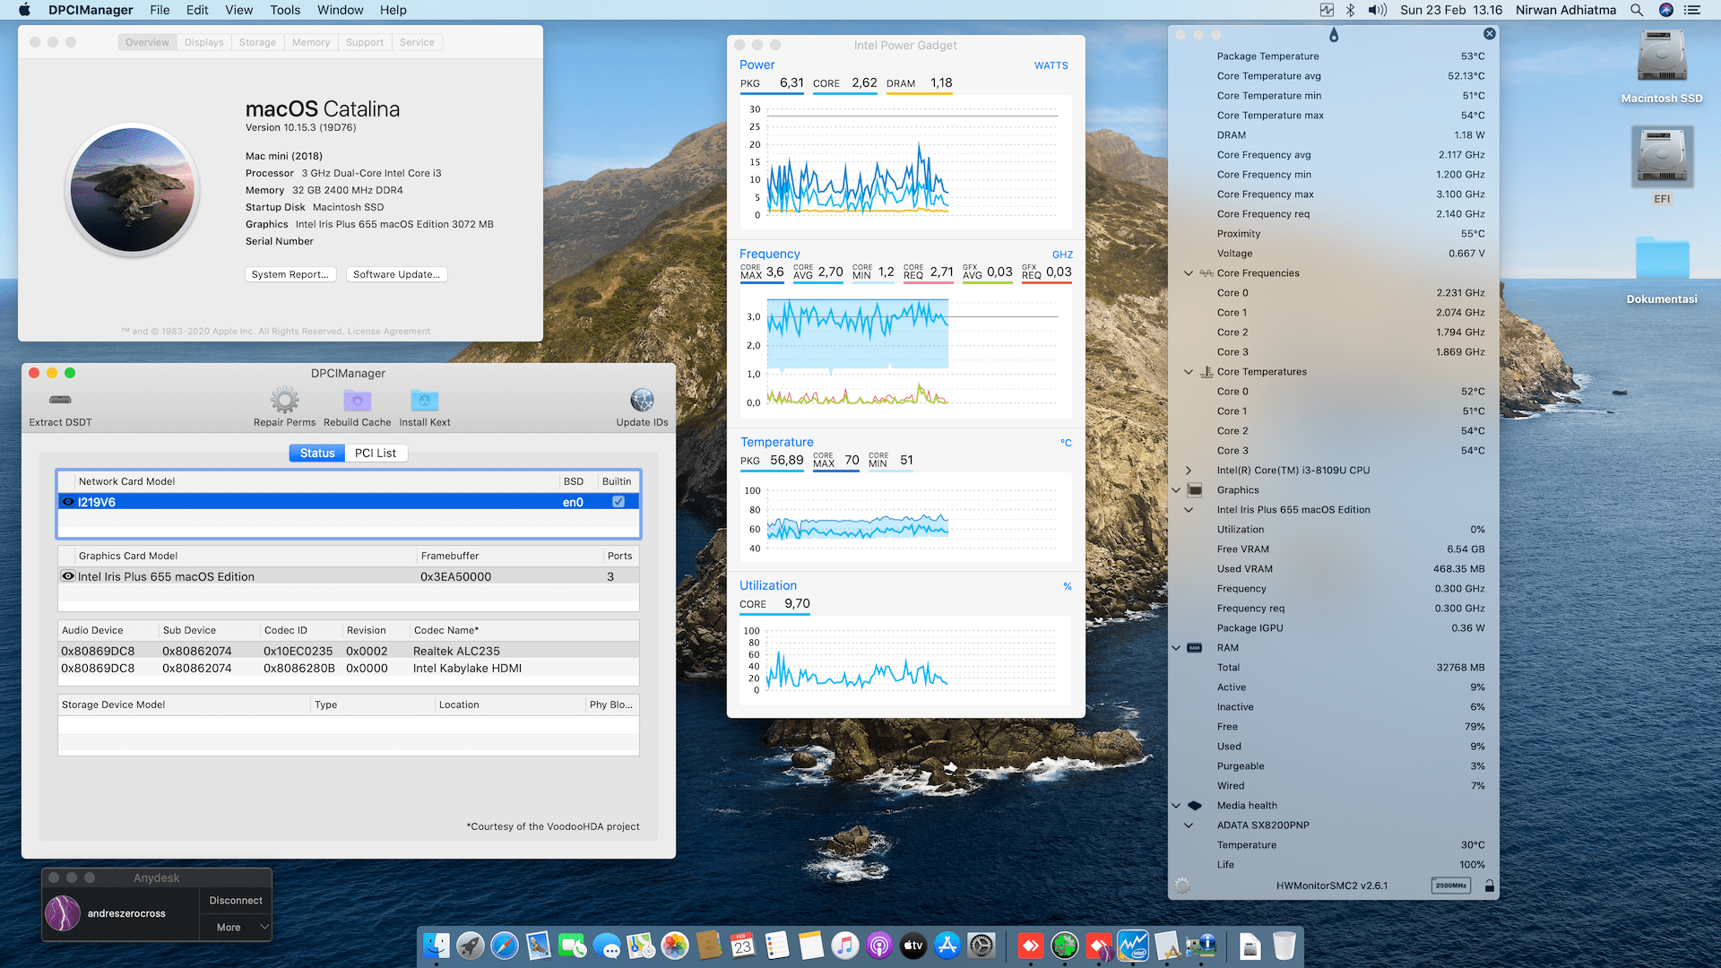
Task: Collapse the Graphics section in HWMonitorSMC2
Action: pos(1176,490)
